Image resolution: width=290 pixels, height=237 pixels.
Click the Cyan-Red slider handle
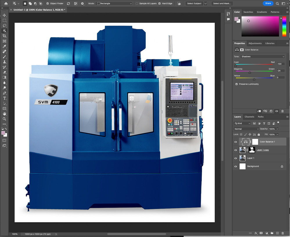(x=235, y=66)
